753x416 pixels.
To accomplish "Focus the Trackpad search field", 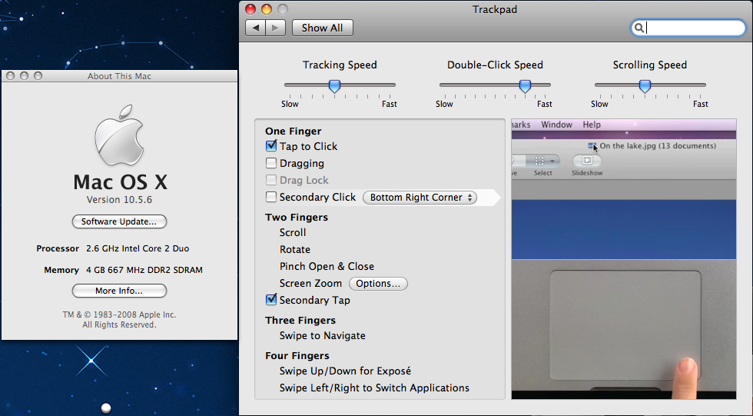I will pyautogui.click(x=688, y=28).
